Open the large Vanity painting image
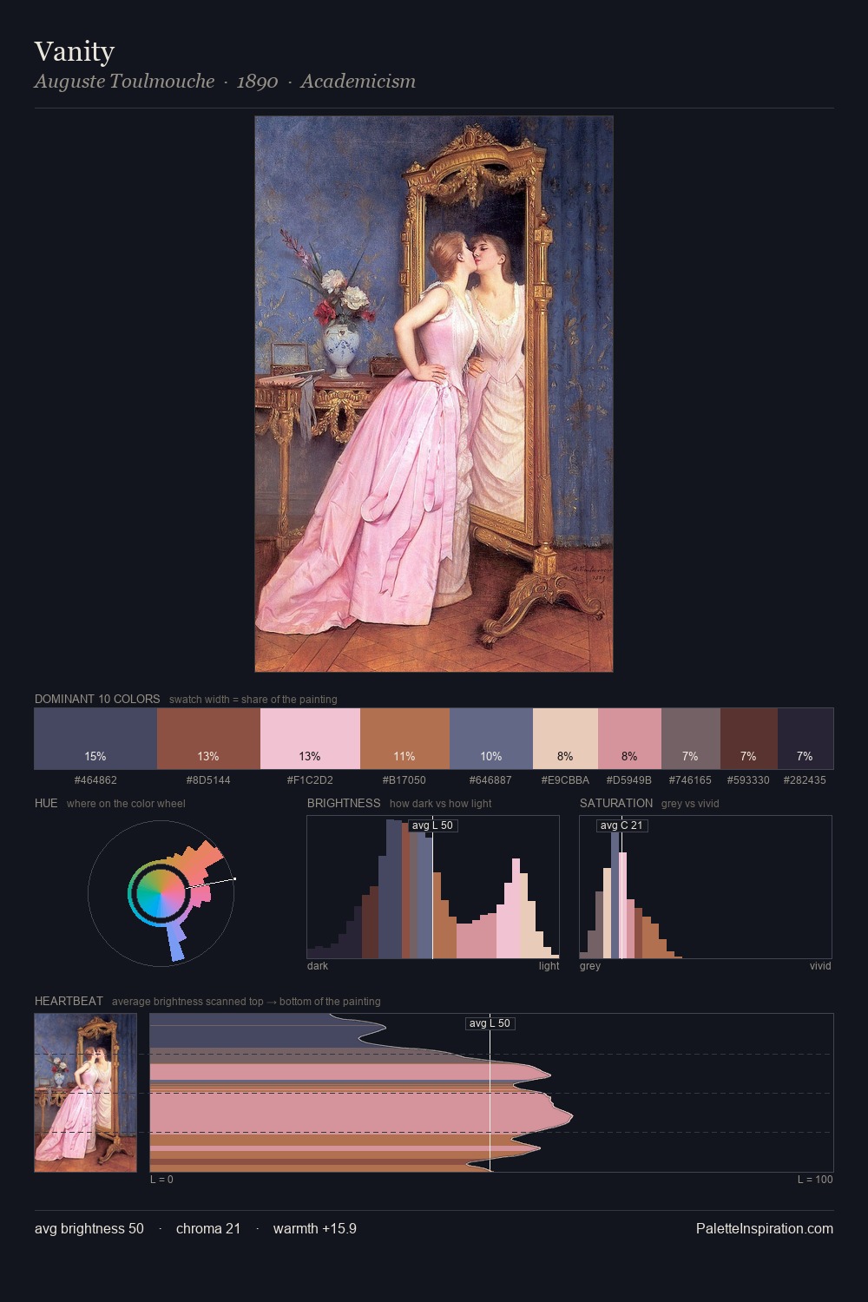This screenshot has height=1302, width=868. click(x=434, y=394)
